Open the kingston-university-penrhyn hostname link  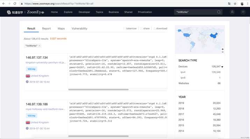point(45,63)
